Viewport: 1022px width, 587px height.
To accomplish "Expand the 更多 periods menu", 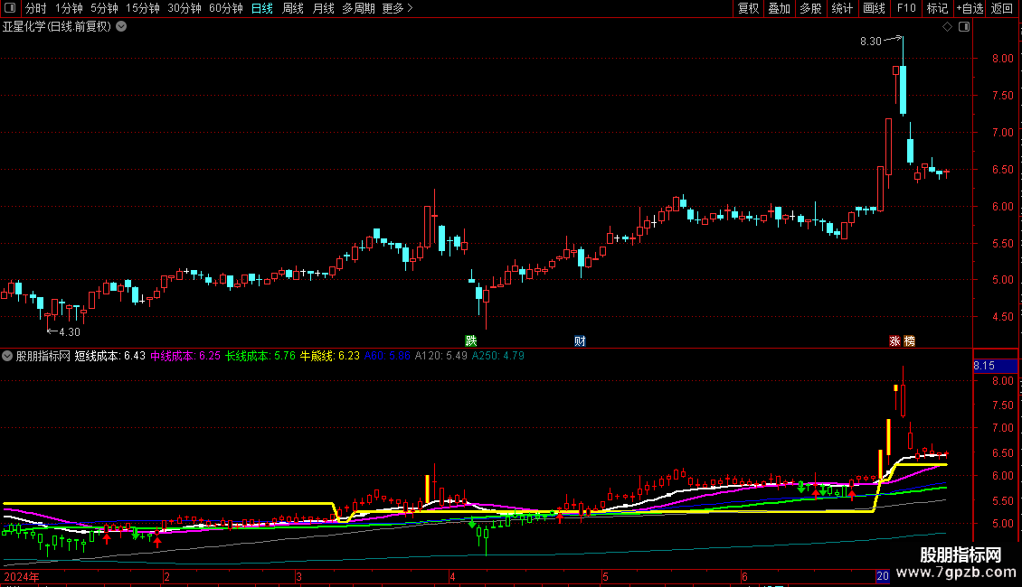I will click(x=397, y=8).
